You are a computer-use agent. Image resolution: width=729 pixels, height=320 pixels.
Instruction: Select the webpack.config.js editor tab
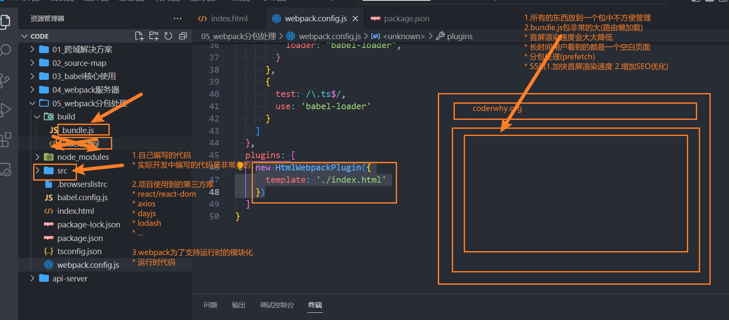click(x=315, y=19)
